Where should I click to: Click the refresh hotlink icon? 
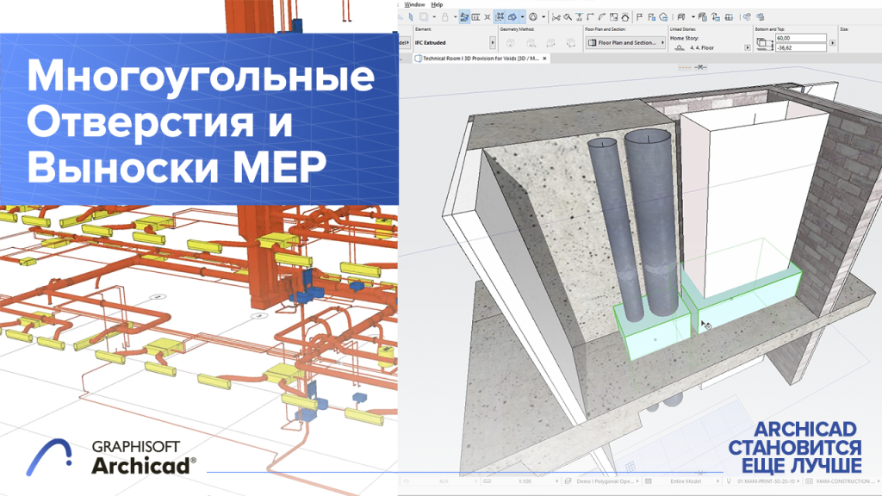pos(716,17)
